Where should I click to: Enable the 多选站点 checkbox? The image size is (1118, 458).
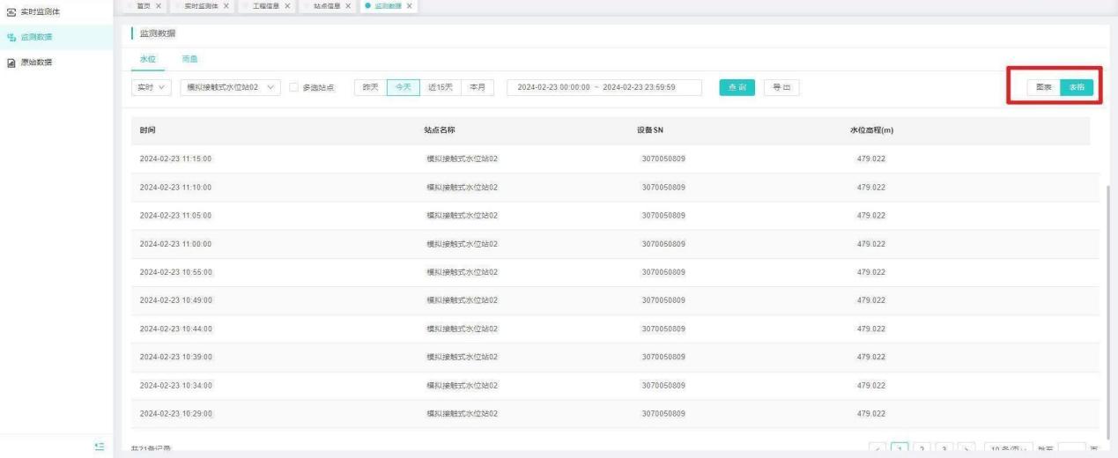click(294, 88)
